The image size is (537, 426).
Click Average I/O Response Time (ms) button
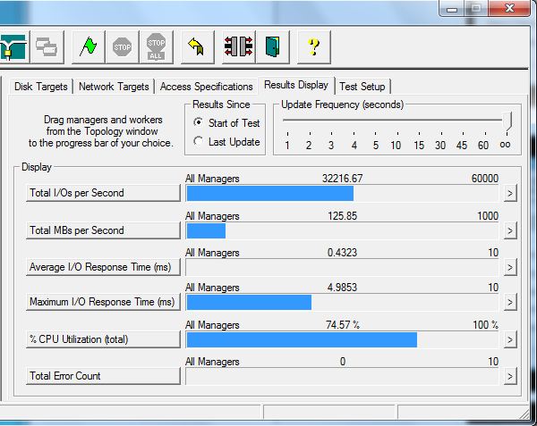coord(103,267)
